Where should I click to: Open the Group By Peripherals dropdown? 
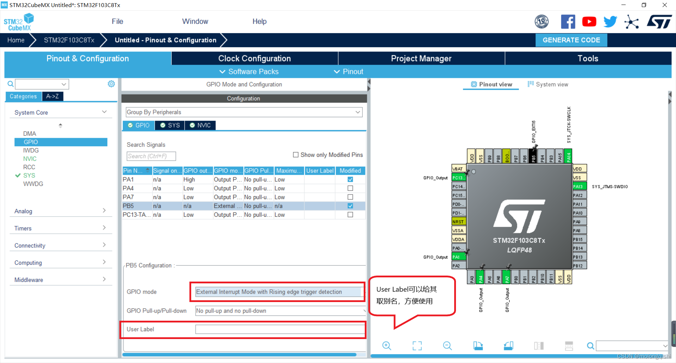(244, 112)
